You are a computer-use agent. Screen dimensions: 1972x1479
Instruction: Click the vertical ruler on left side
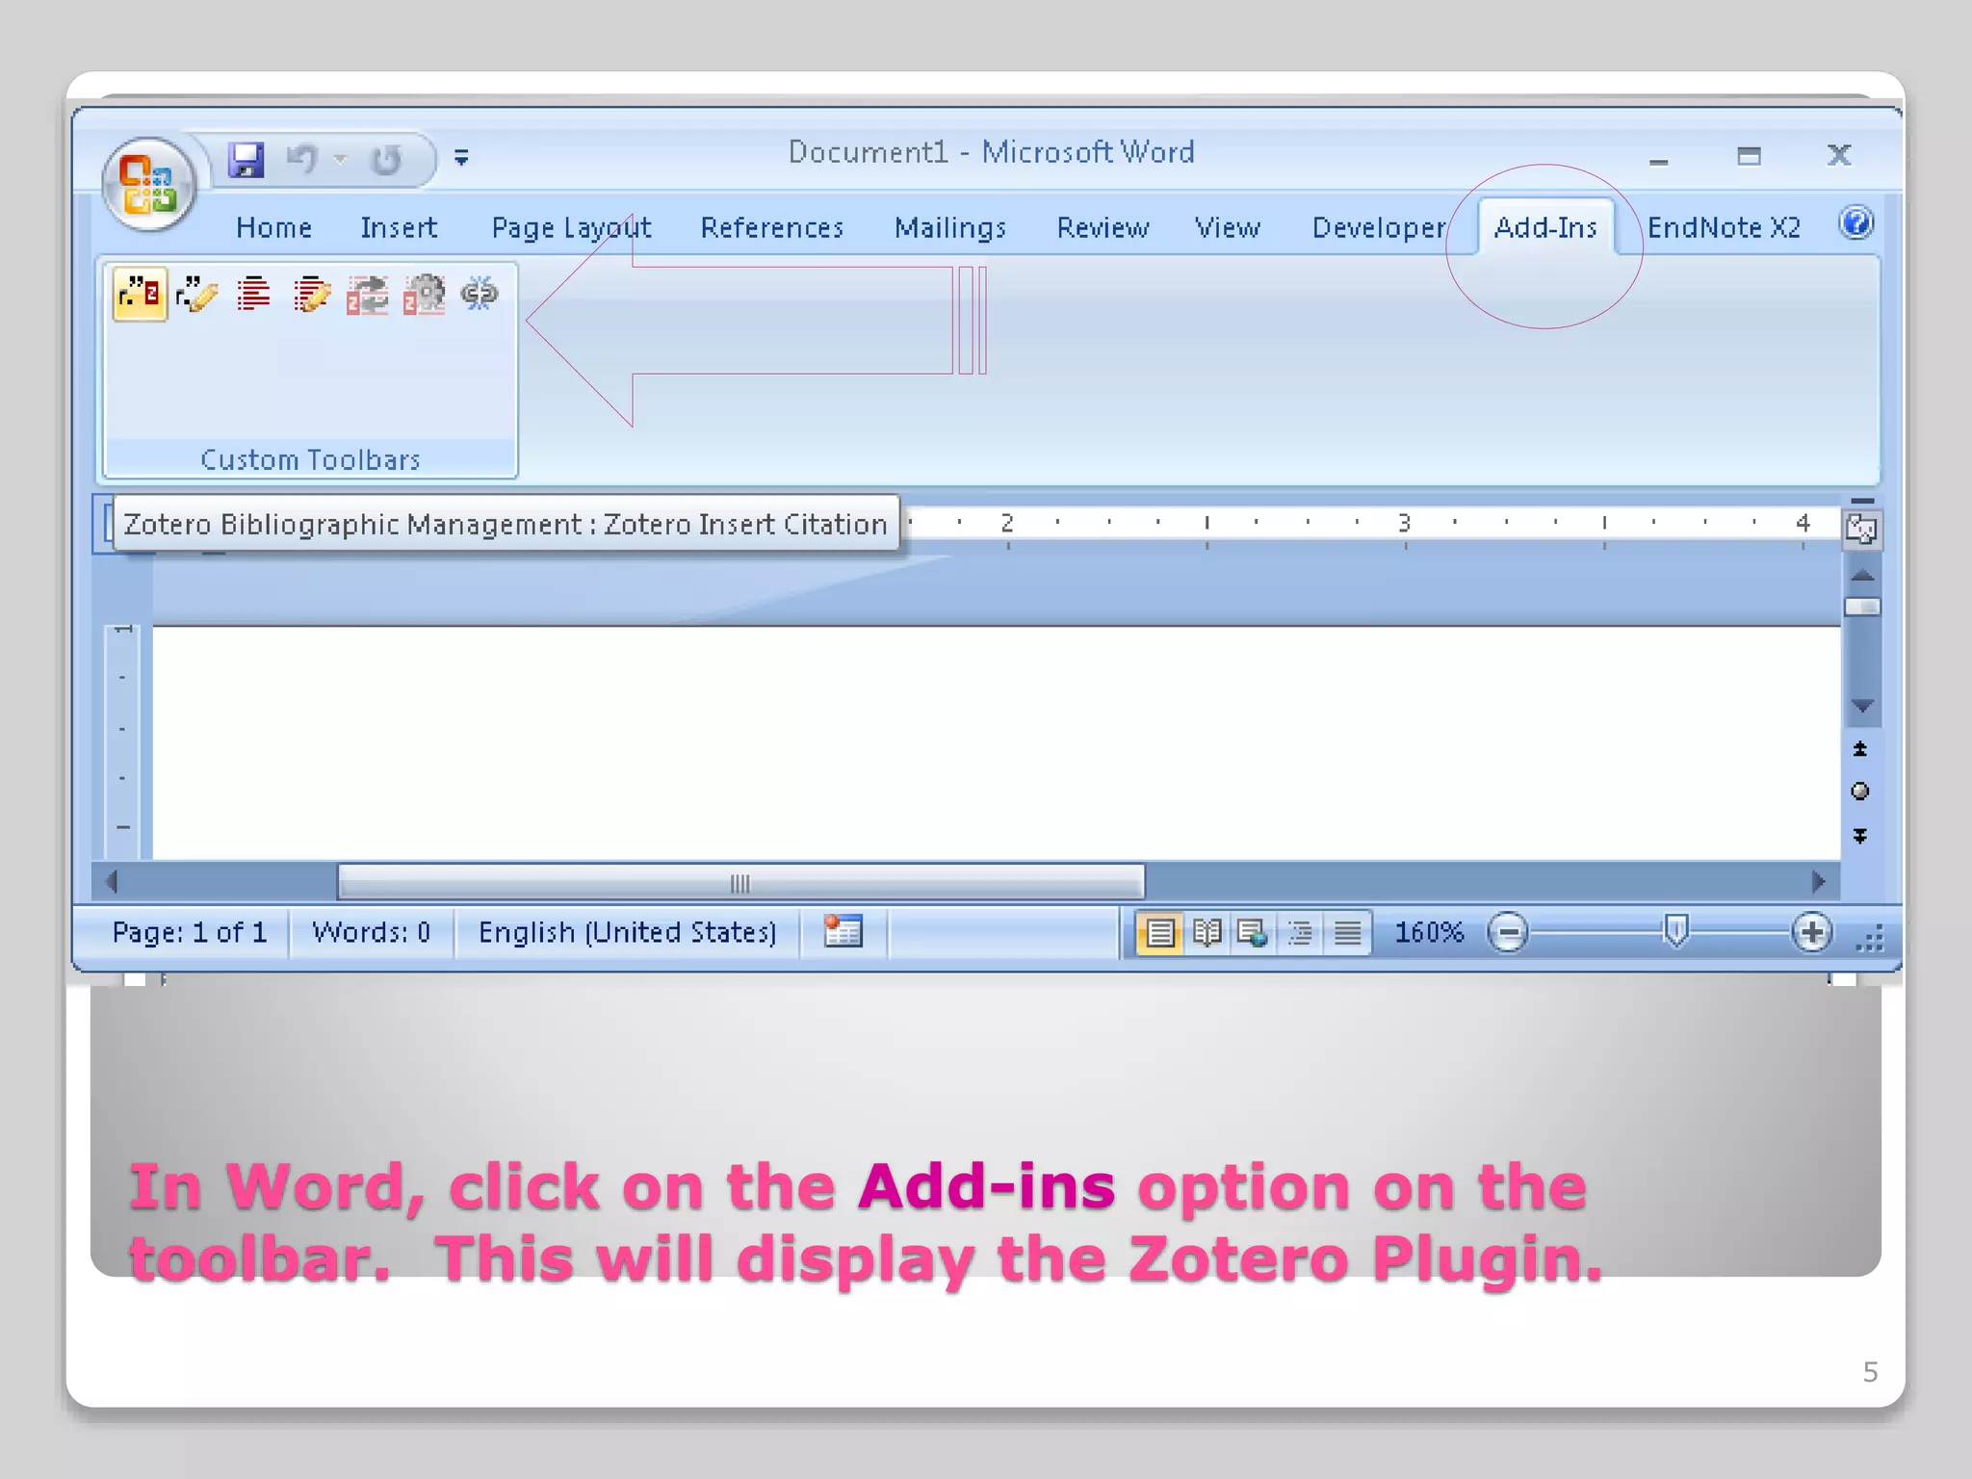(122, 741)
